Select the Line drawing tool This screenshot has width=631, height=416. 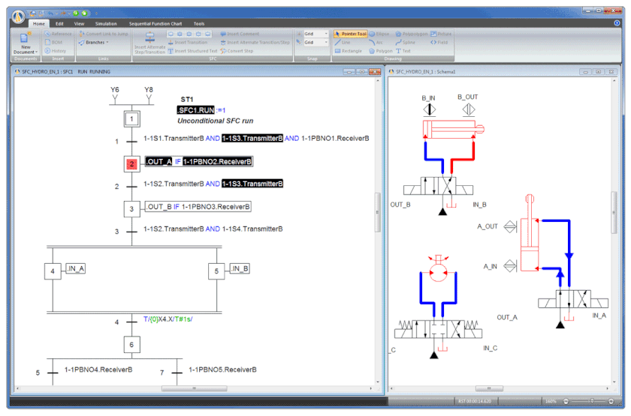coord(343,42)
